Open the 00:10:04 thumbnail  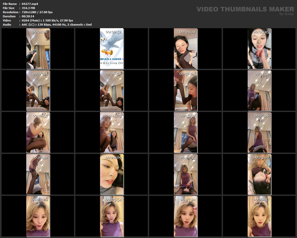click(185, 91)
